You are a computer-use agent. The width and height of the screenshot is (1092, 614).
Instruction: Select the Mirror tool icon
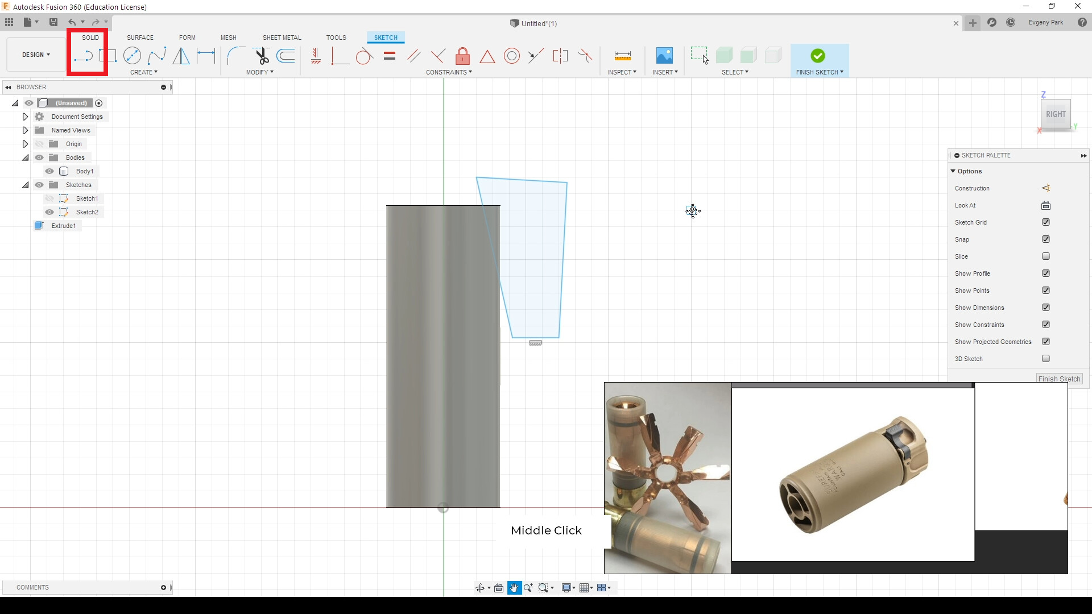click(181, 56)
